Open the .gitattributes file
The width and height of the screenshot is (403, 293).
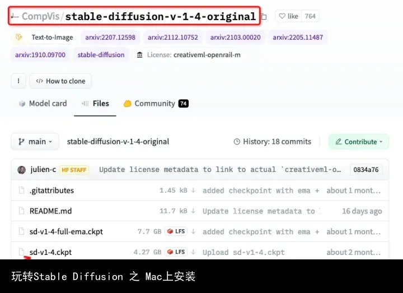[x=51, y=190]
